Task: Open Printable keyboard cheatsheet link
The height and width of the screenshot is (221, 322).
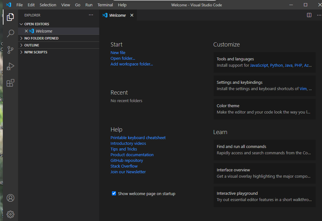Action: [138, 138]
